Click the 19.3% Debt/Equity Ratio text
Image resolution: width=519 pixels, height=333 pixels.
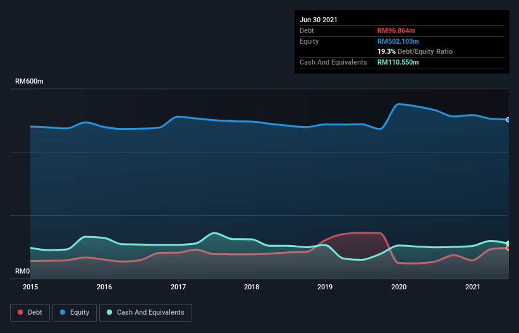click(415, 51)
